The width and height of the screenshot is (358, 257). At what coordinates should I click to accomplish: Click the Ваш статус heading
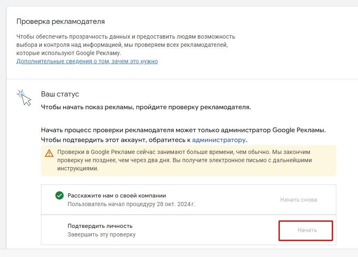click(60, 94)
